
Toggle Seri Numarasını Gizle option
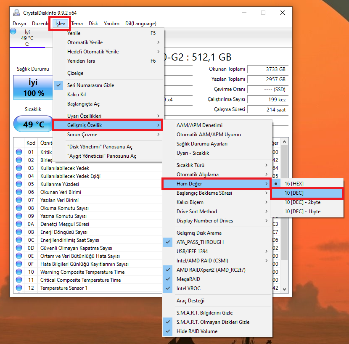(x=108, y=85)
